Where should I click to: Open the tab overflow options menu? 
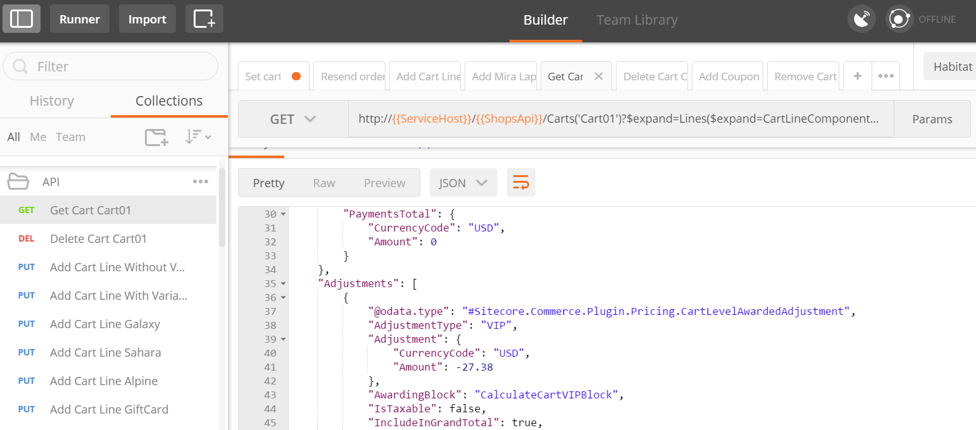coord(885,76)
